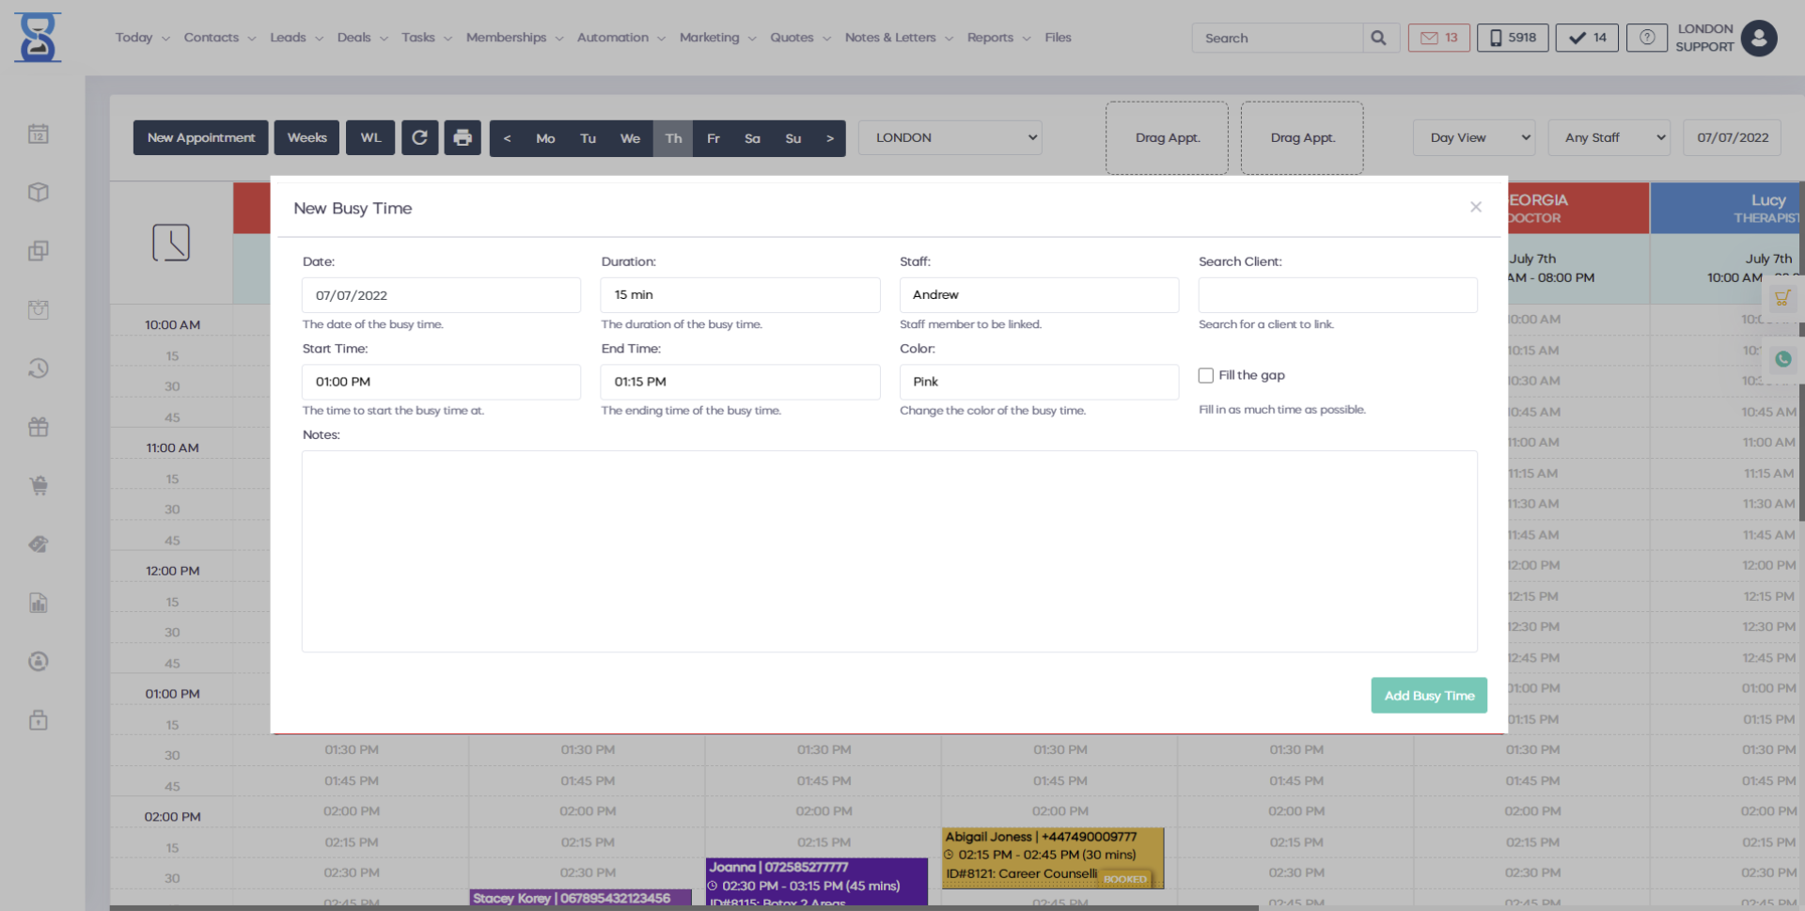Click the search magnifier icon

click(1378, 38)
